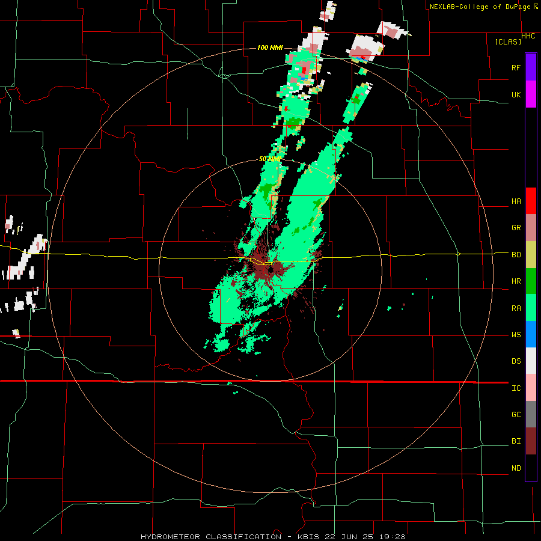Select the GC gray legend swatch
This screenshot has width=541, height=541.
pos(531,414)
